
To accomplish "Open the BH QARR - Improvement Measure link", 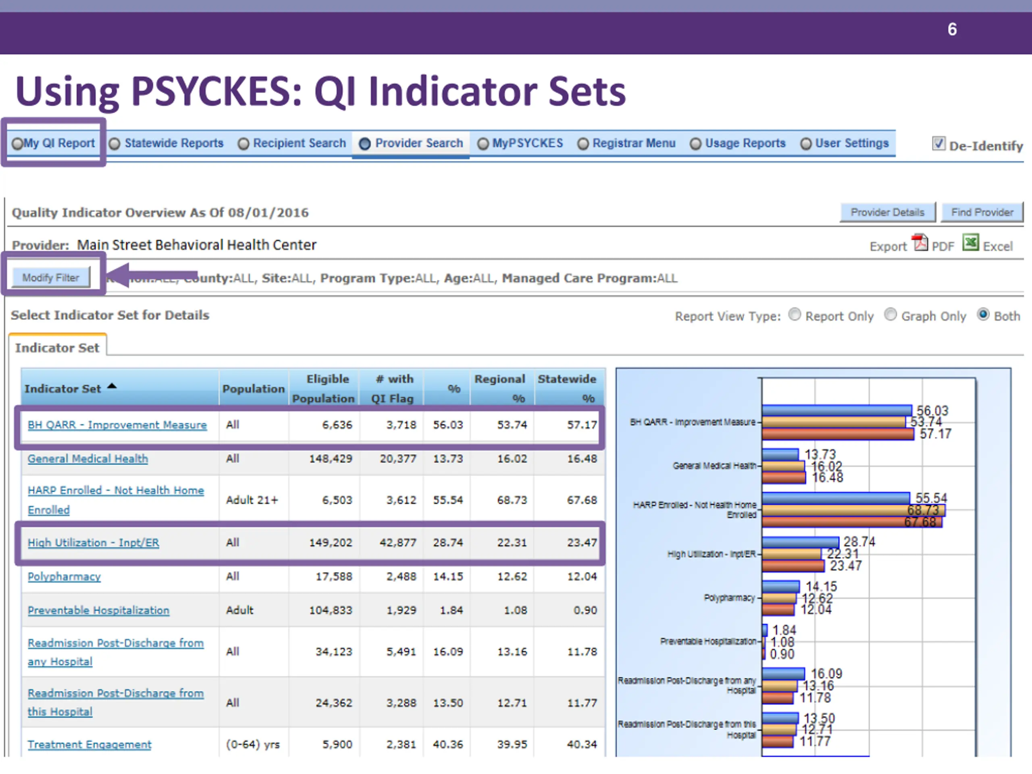I will pyautogui.click(x=117, y=425).
